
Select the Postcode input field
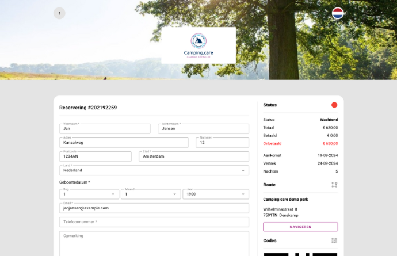pos(95,156)
